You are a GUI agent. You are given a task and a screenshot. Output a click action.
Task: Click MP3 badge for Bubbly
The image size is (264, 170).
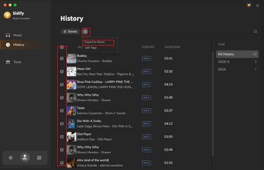147,59
